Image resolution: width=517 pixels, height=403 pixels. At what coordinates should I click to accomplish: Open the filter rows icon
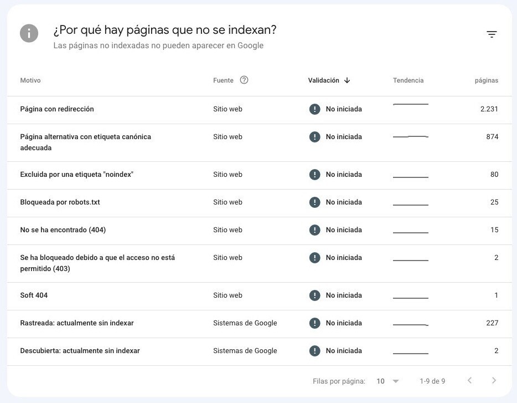(492, 34)
